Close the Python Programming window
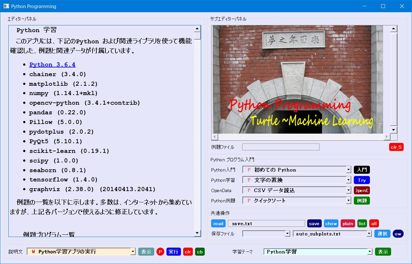Screen dimensions: 412x264 tap(402, 6)
